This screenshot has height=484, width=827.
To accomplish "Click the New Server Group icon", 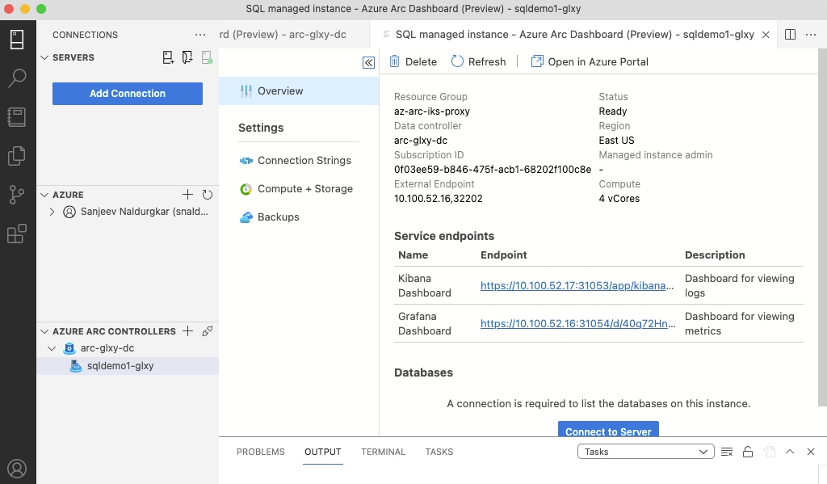I will point(187,57).
